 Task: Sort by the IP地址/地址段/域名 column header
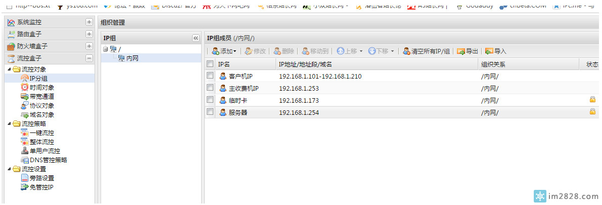point(305,64)
